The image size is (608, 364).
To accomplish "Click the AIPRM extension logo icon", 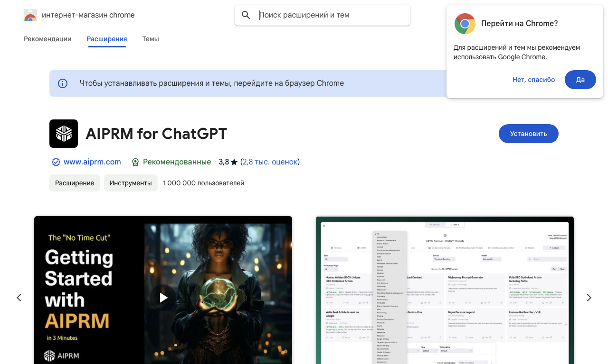I will point(64,134).
